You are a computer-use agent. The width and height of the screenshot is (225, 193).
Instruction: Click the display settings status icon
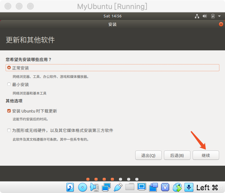(141, 187)
